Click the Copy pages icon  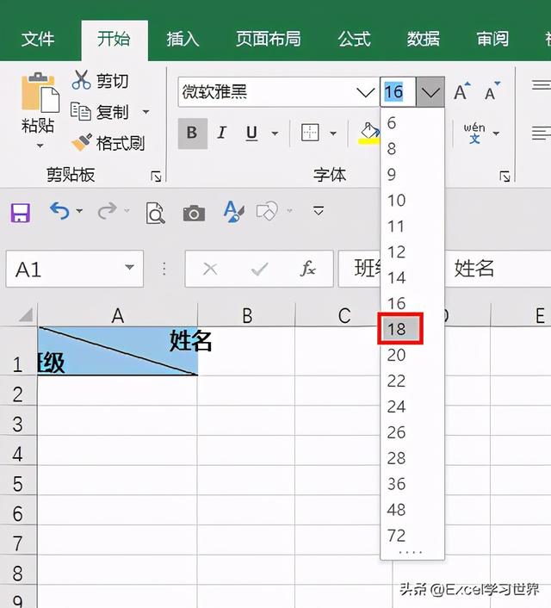tap(80, 111)
